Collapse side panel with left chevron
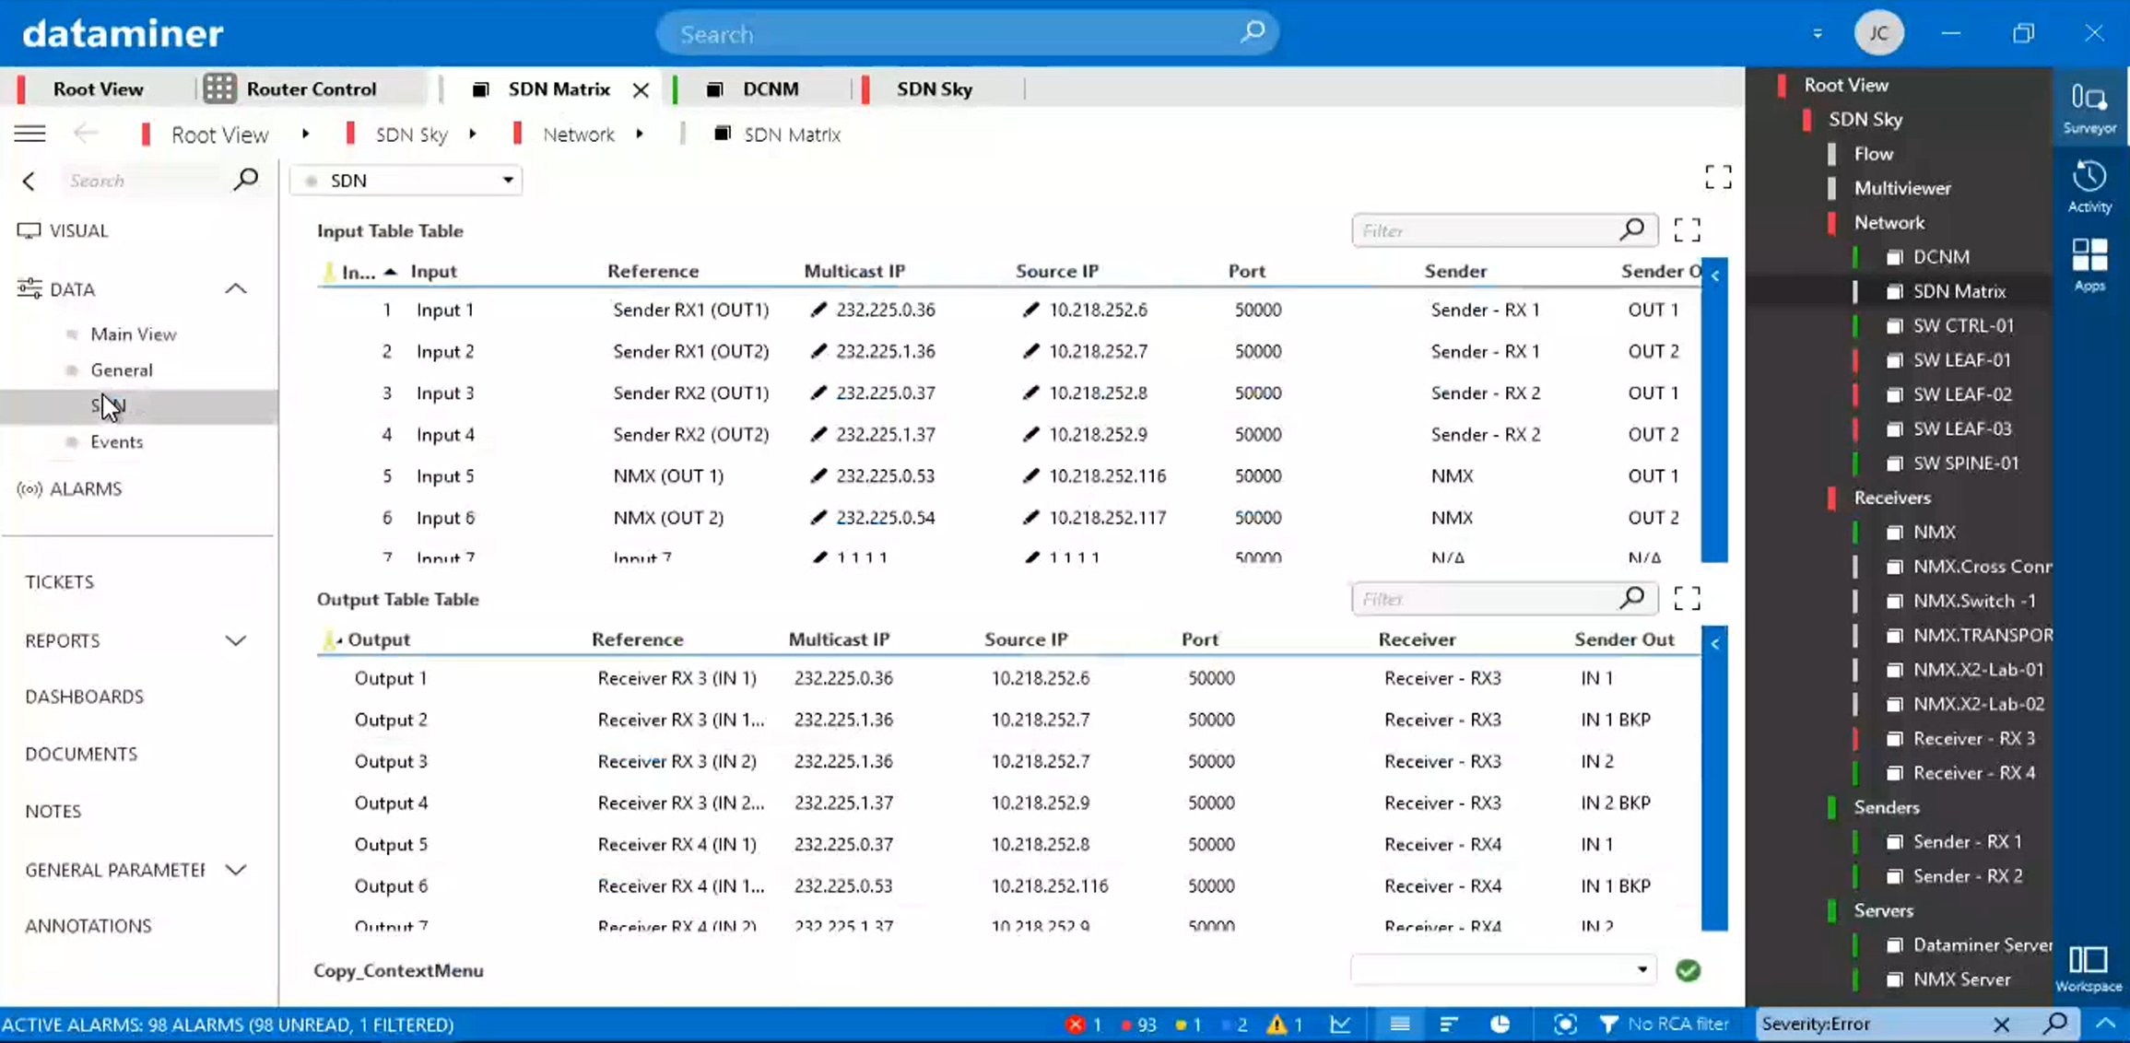Screen dimensions: 2130x1043 [29, 181]
